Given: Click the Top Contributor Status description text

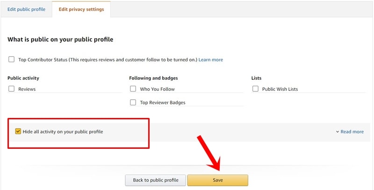Looking at the screenshot, I should tap(108, 60).
